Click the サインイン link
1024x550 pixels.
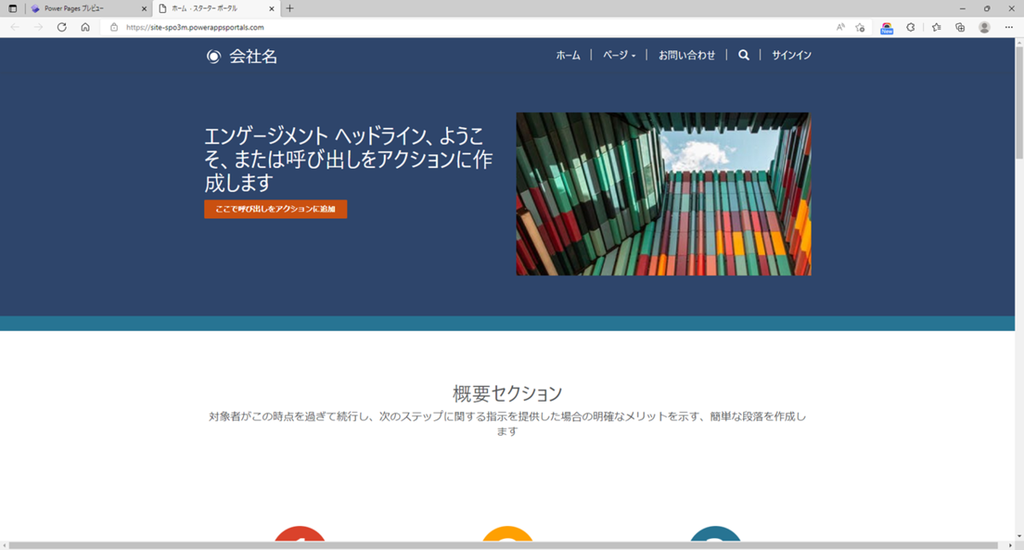click(x=792, y=55)
